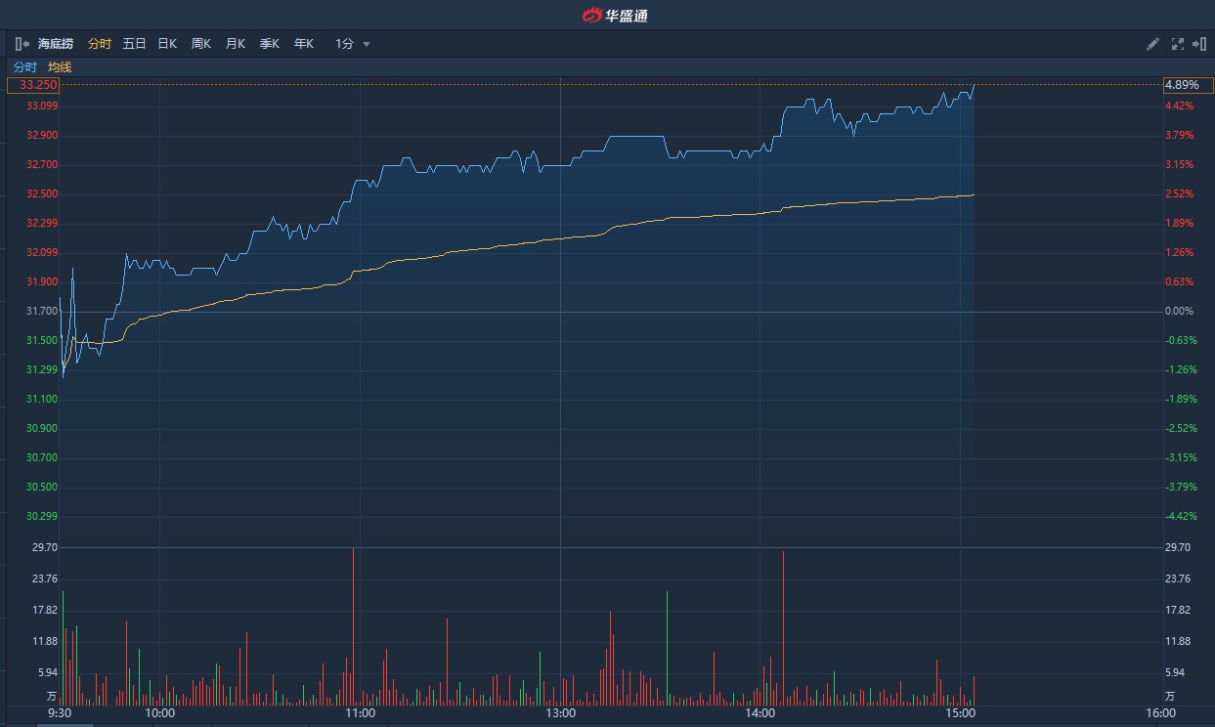Screen dimensions: 1215x727
Task: Toggle the 分时 price line legend
Action: click(x=24, y=67)
